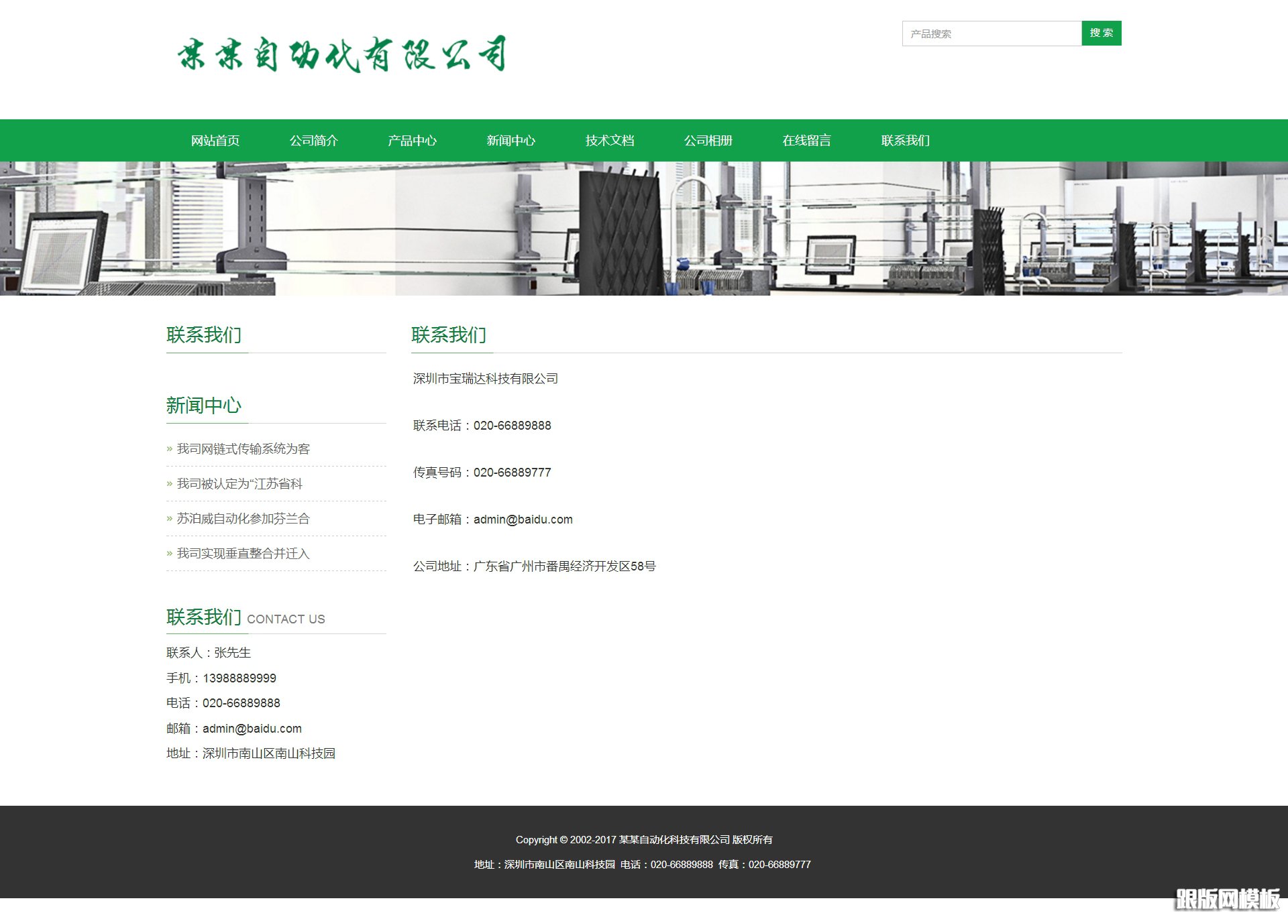
Task: Click the 新闻中心 sidebar heading
Action: click(x=203, y=406)
